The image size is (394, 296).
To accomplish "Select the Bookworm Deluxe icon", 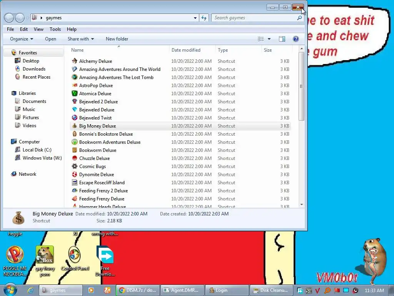I will [74, 150].
